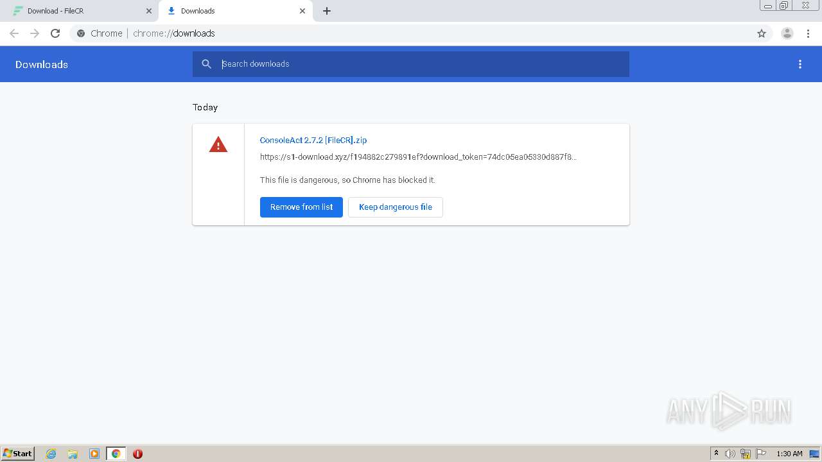The width and height of the screenshot is (822, 462).
Task: Open the volume speaker tray icon
Action: [730, 454]
